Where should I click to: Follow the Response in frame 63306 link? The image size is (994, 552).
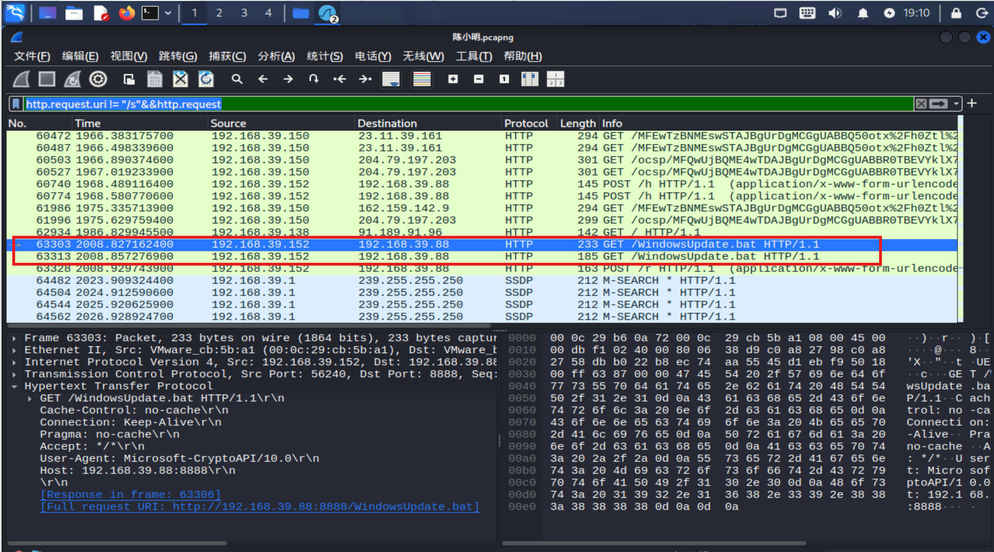pos(131,495)
